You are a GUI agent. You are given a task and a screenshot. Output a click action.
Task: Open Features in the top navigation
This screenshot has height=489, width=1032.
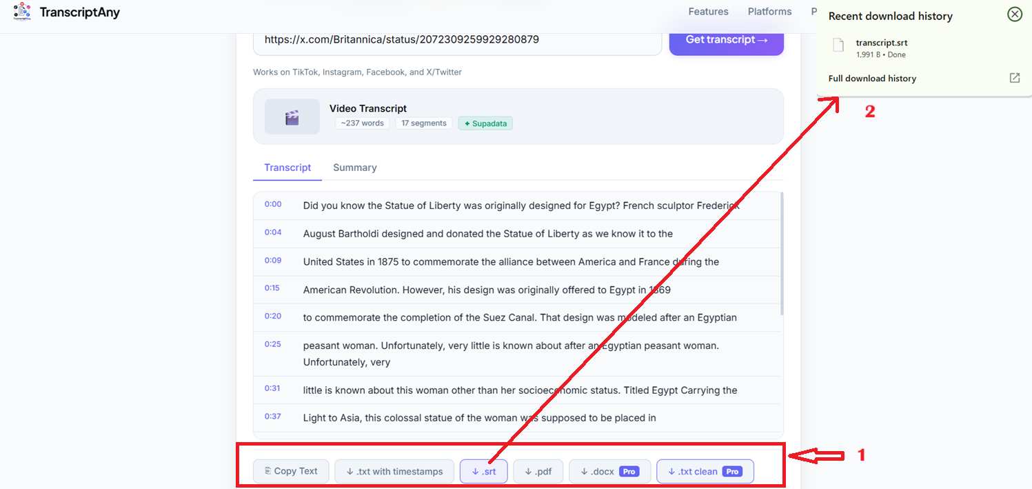point(708,12)
